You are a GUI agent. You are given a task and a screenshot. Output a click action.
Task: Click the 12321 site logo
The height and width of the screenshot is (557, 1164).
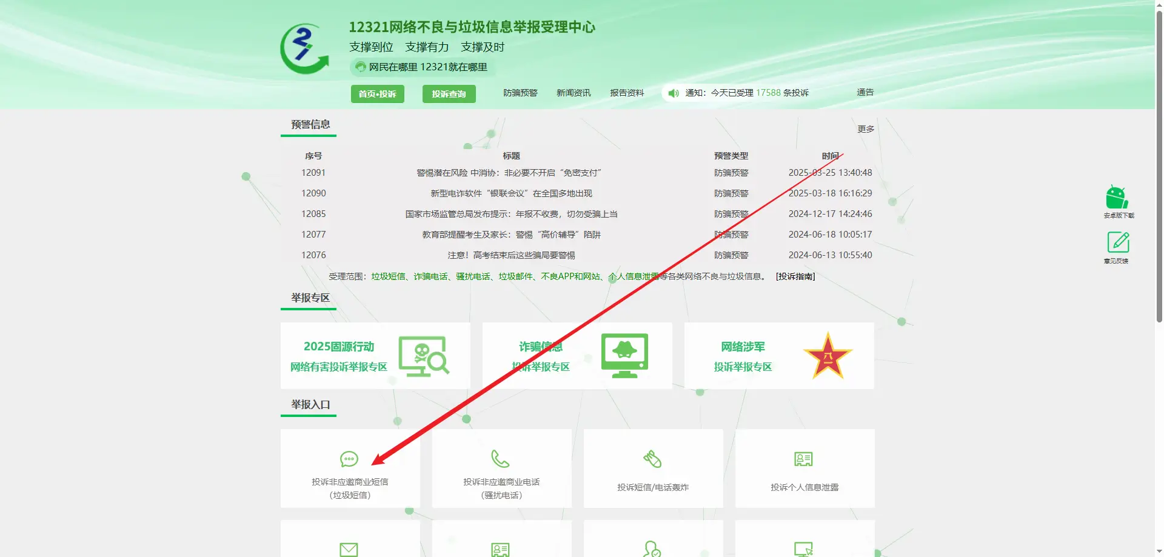(304, 49)
